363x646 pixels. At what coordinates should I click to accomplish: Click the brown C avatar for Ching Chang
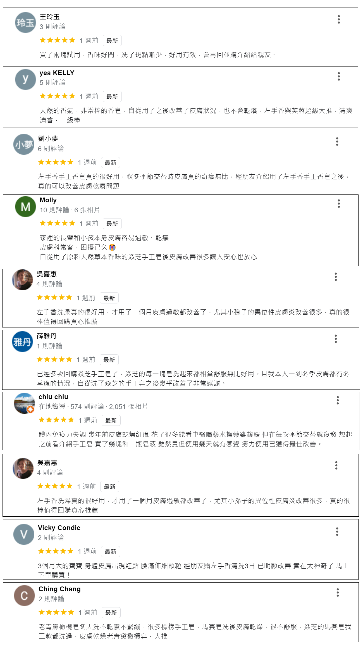tap(24, 595)
